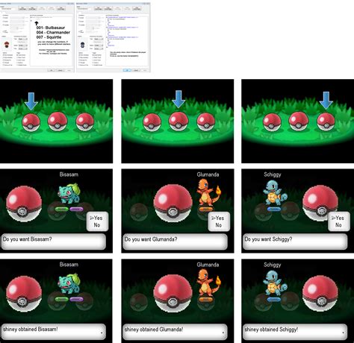The height and width of the screenshot is (343, 354).
Task: Advance the 'shiney obtained Glumanda!' message box
Action: pos(175,332)
